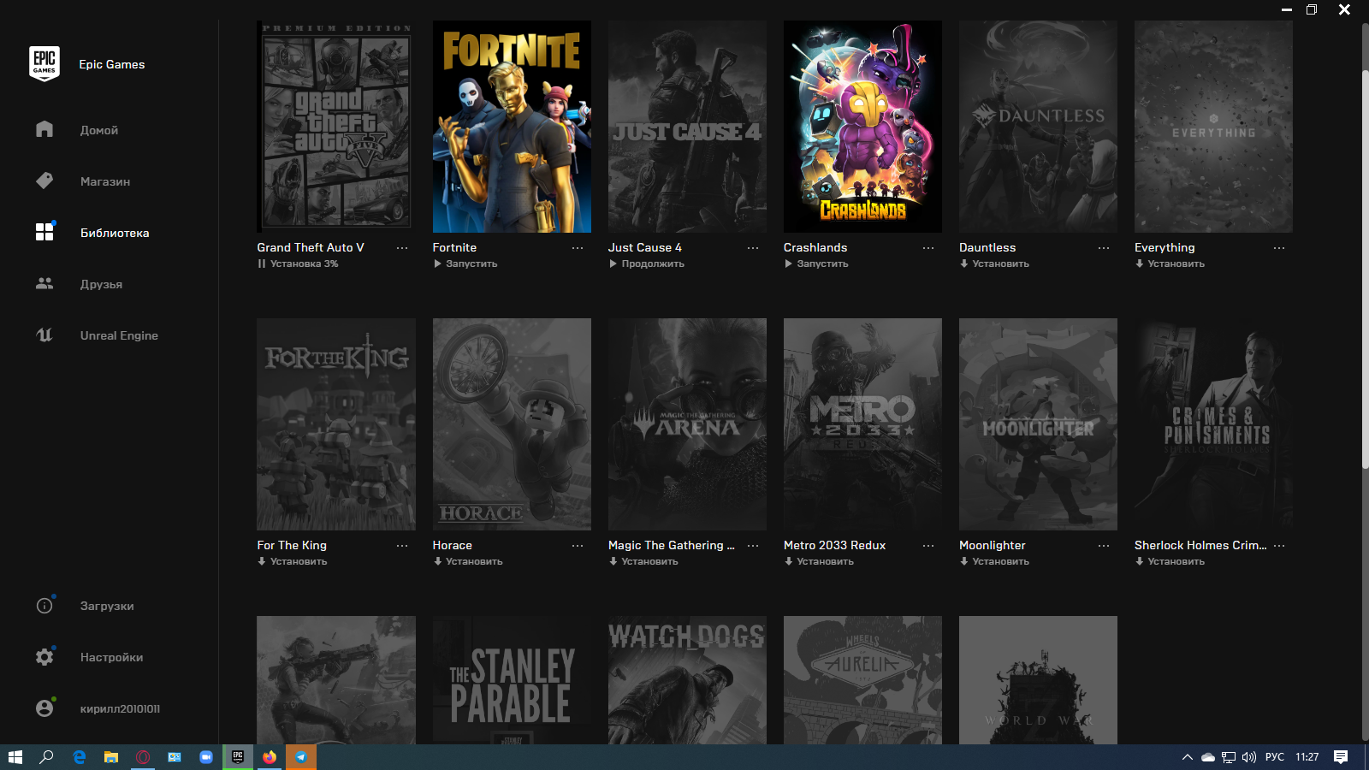The height and width of the screenshot is (770, 1369).
Task: Open the Загрузки downloads icon
Action: (x=44, y=606)
